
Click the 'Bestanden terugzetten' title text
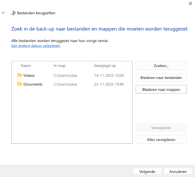click(36, 13)
